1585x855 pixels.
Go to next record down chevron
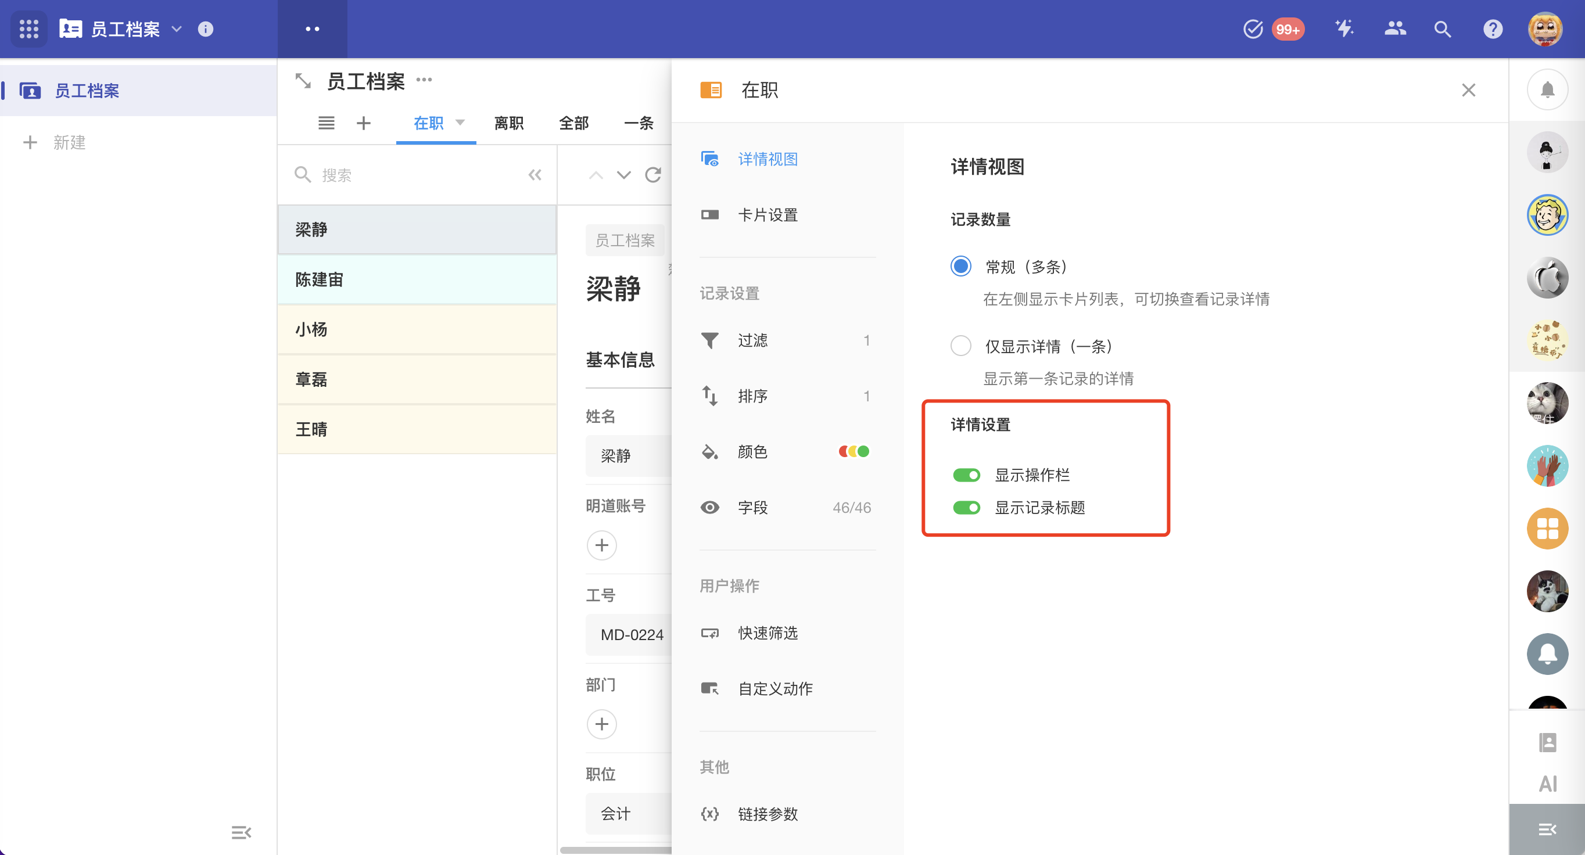click(x=624, y=175)
